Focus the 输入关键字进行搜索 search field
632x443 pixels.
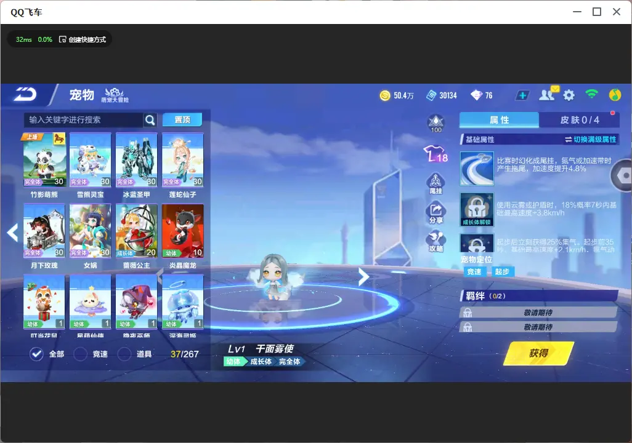click(x=83, y=120)
